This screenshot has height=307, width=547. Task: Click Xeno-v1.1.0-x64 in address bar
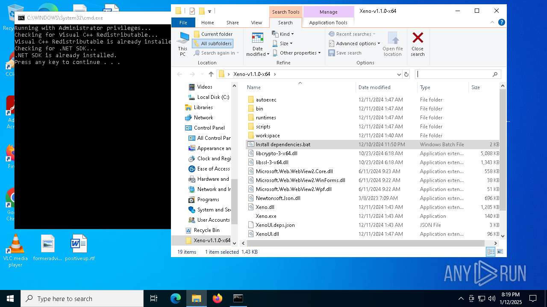(252, 74)
